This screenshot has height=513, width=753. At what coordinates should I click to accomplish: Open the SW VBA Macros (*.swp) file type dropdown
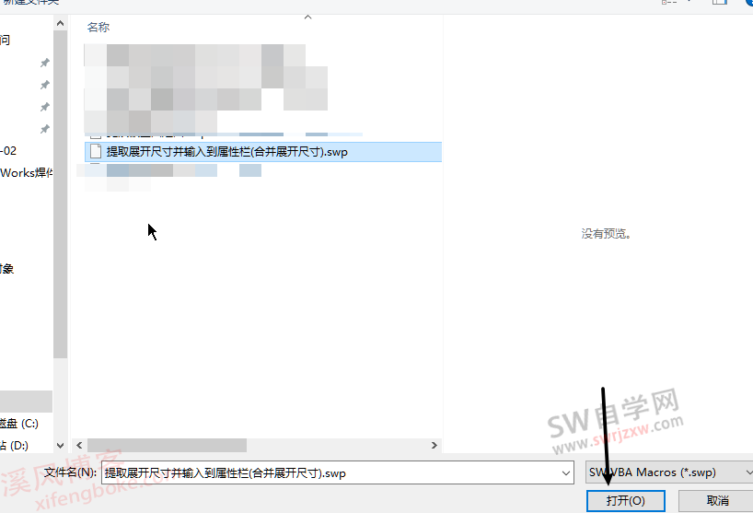point(669,472)
